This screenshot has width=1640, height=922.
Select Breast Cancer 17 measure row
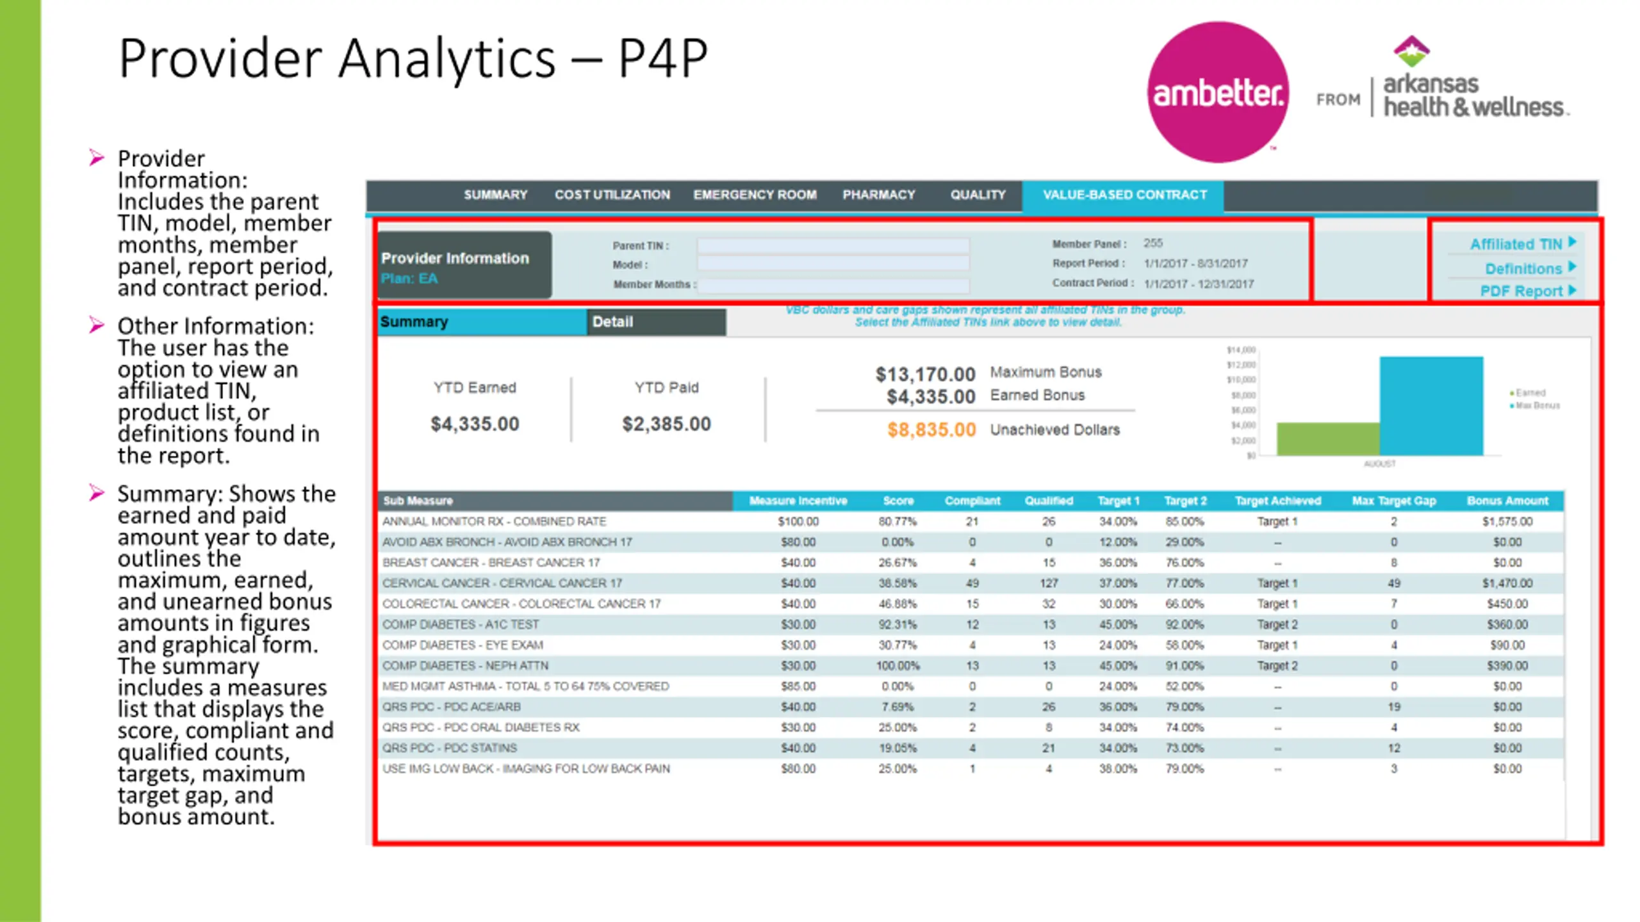[971, 563]
